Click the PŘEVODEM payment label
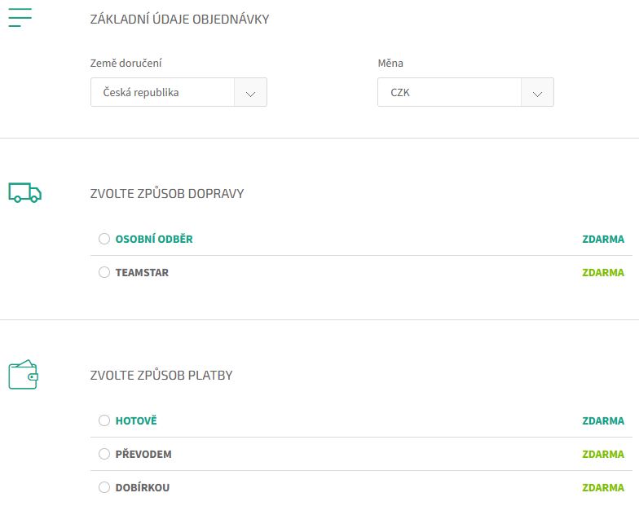This screenshot has width=639, height=506. pos(143,455)
